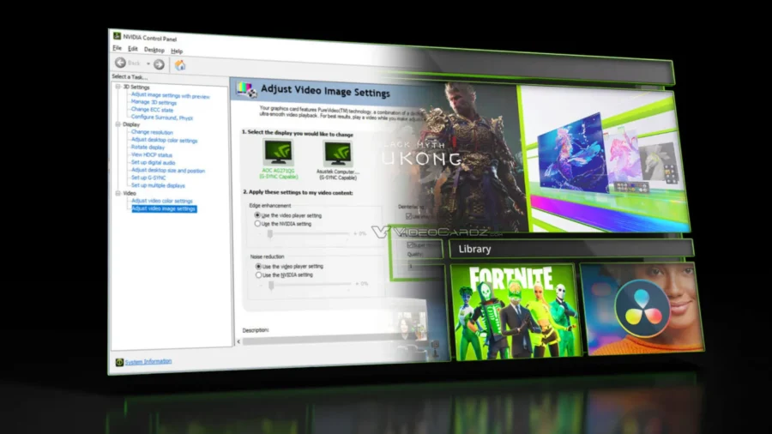Open Change ECC state

(152, 110)
